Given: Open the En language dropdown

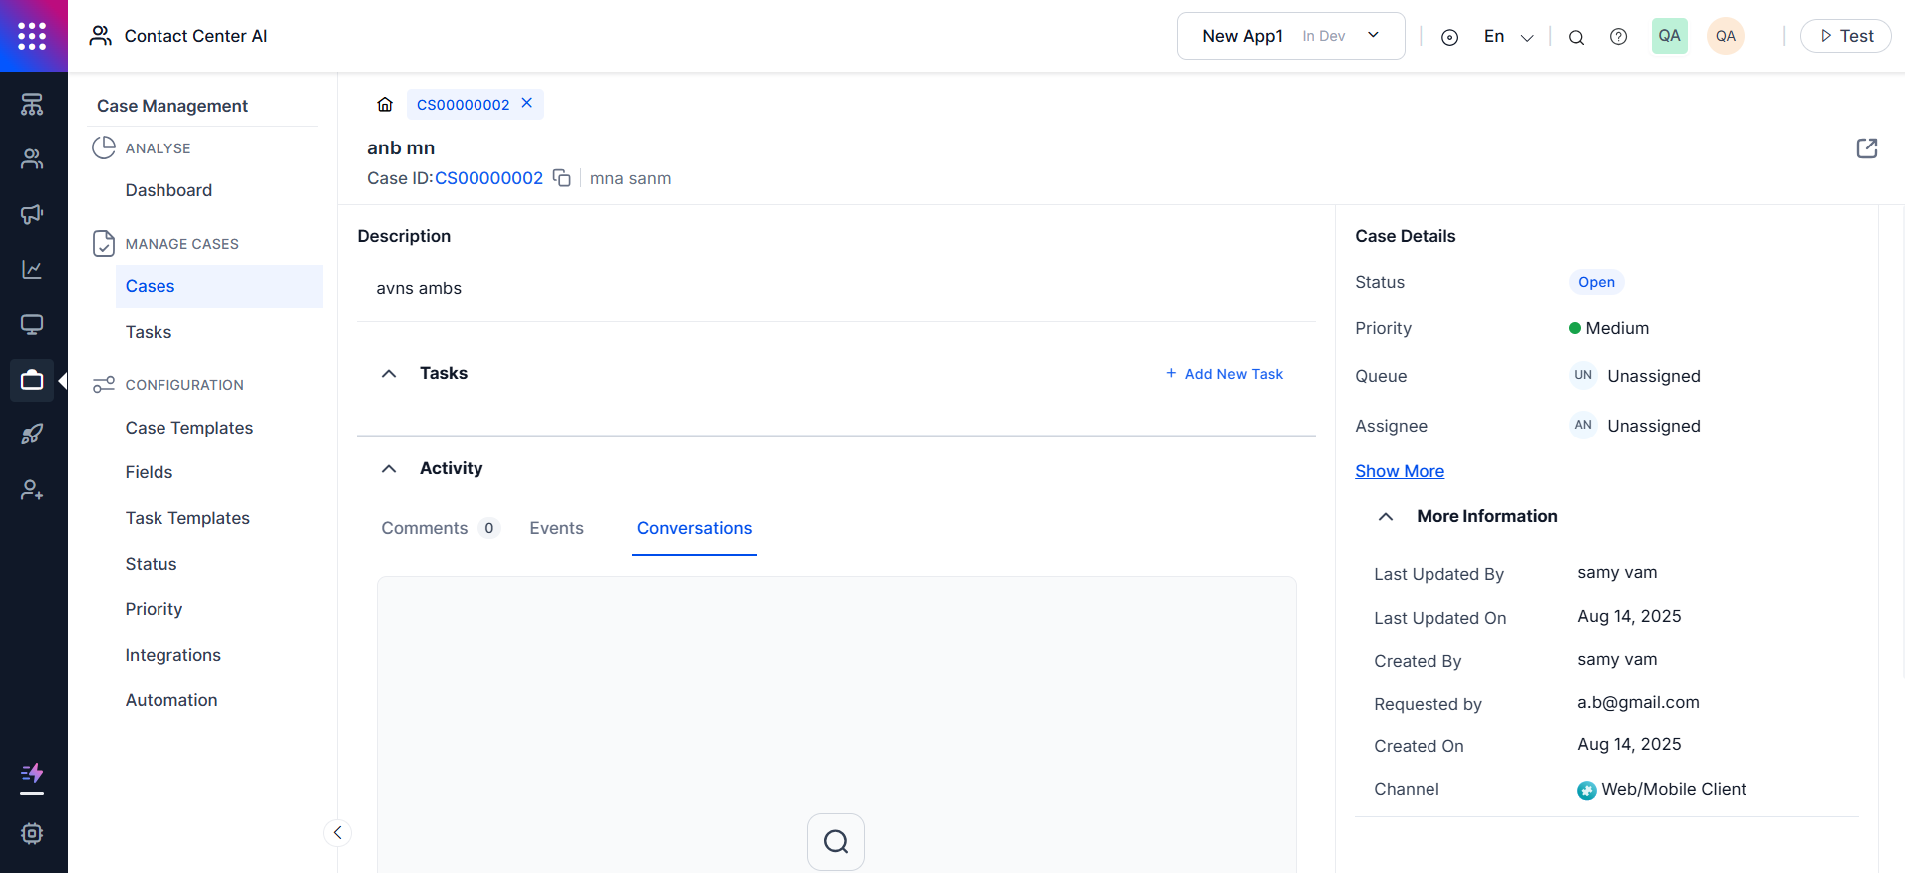Looking at the screenshot, I should 1508,37.
